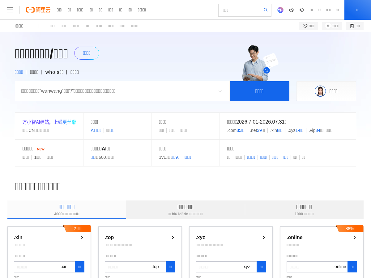Click the W document icon button

[332, 26]
